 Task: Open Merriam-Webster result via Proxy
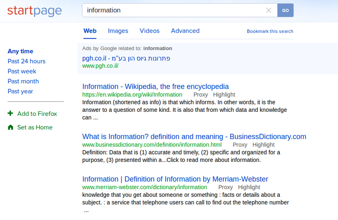[x=226, y=187]
